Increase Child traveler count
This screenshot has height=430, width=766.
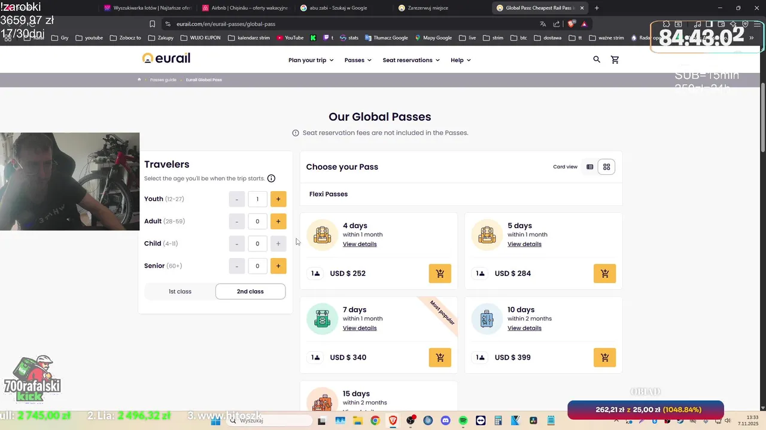pos(278,244)
